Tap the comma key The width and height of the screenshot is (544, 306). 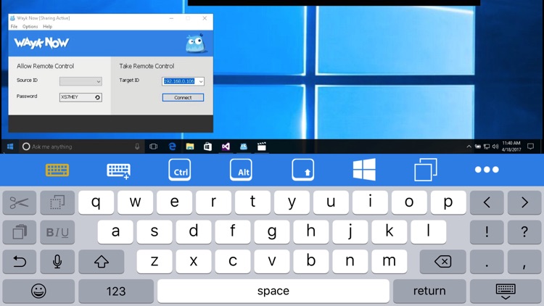[524, 262]
